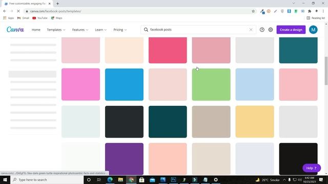328x184 pixels.
Task: Select the bright blue template tile
Action: 124,84
